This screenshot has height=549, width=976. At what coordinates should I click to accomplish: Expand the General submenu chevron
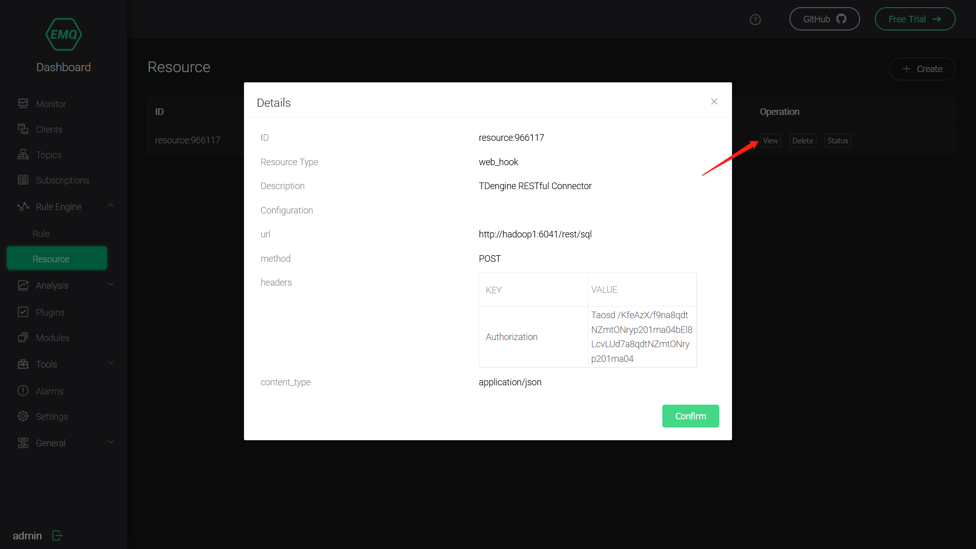[110, 442]
